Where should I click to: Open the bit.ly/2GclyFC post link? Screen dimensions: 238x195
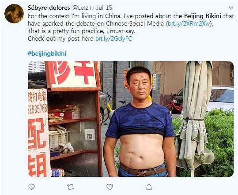(113, 38)
